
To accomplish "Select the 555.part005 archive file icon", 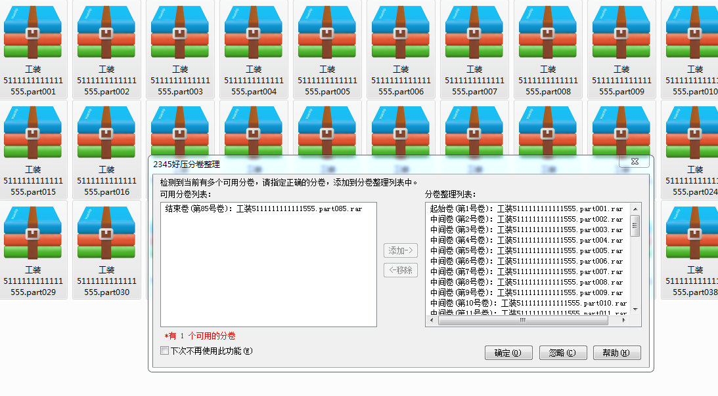I will point(327,32).
